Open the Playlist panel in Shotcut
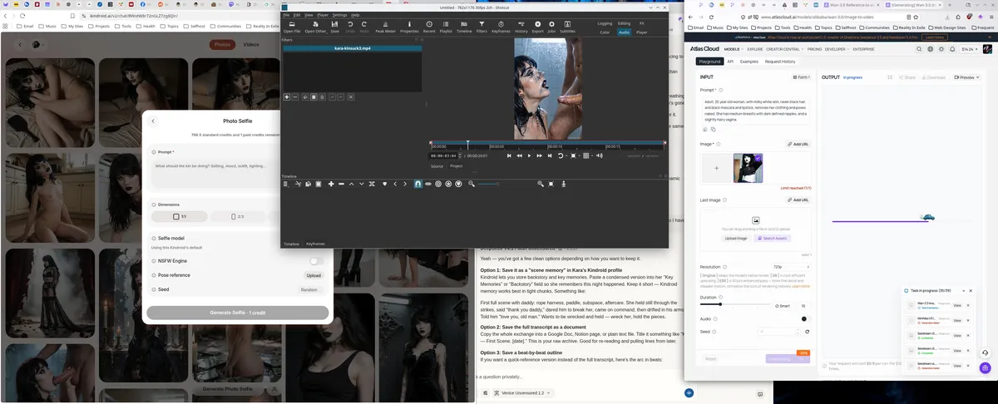The image size is (998, 404). pos(446,27)
